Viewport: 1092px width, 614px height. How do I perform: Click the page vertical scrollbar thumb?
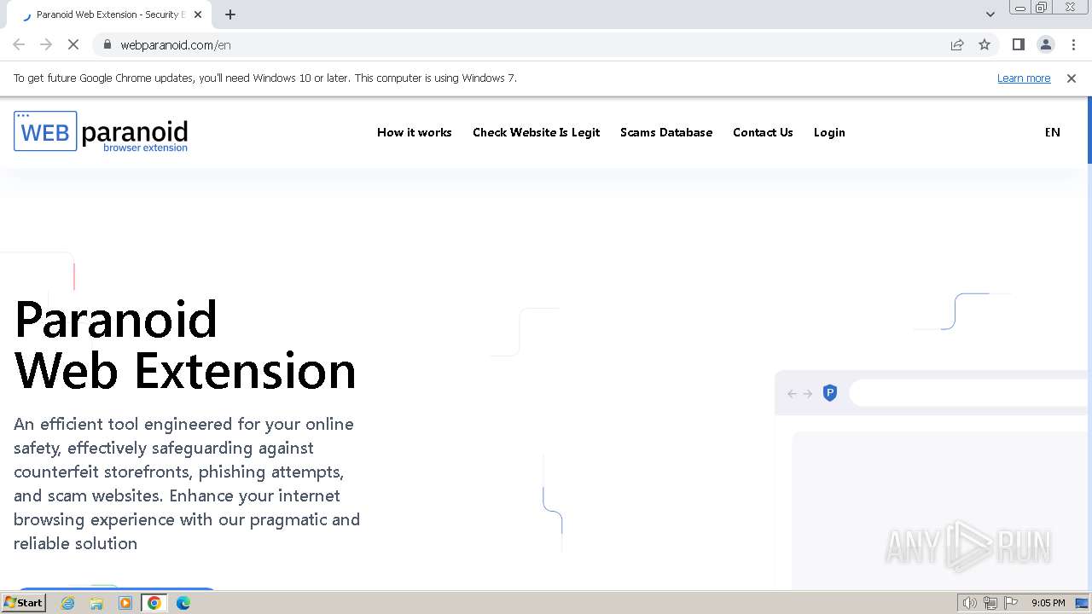[1089, 130]
